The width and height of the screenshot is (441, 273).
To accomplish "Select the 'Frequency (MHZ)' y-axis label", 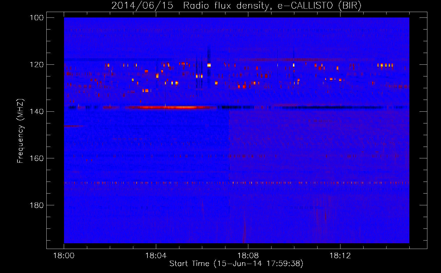I will (x=20, y=131).
